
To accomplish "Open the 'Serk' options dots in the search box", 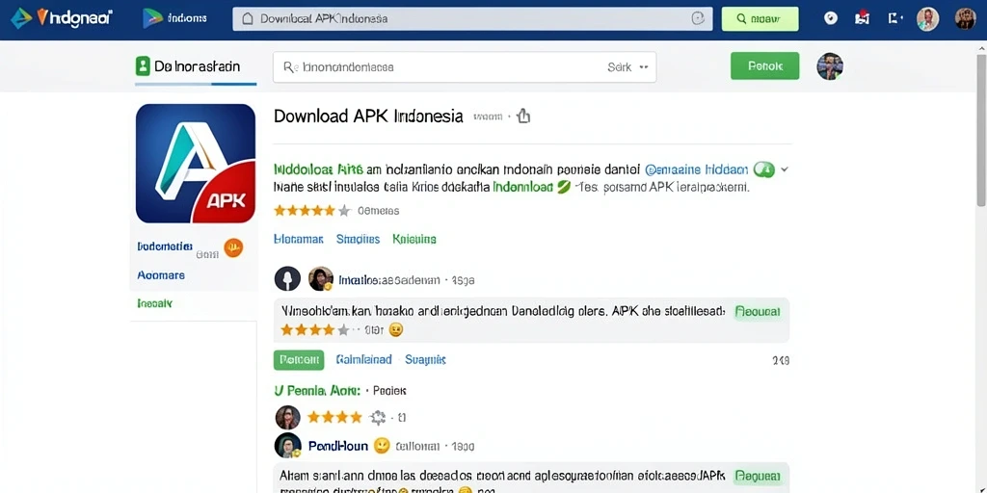I will click(x=643, y=67).
